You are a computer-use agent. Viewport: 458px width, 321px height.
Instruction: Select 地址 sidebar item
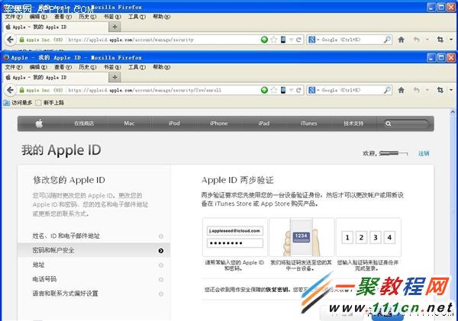point(94,265)
